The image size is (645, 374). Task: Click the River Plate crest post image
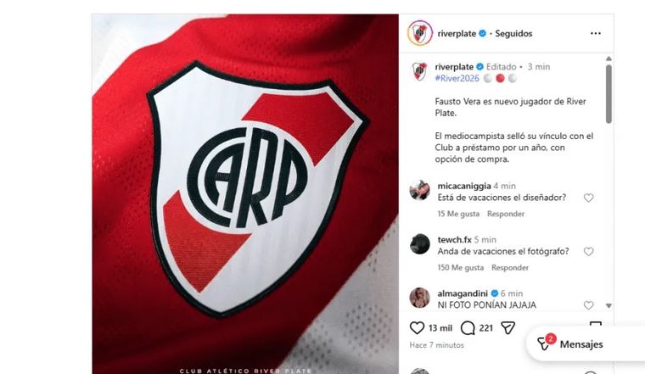click(245, 194)
